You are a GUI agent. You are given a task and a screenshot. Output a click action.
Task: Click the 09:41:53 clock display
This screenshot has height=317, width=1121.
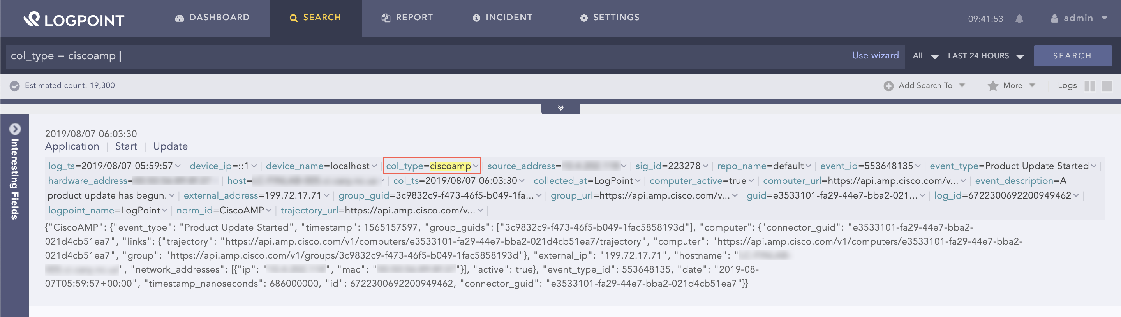(x=985, y=19)
